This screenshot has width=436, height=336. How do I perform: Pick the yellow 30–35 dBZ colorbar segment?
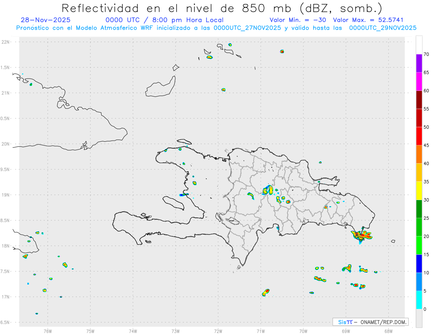coord(419,191)
